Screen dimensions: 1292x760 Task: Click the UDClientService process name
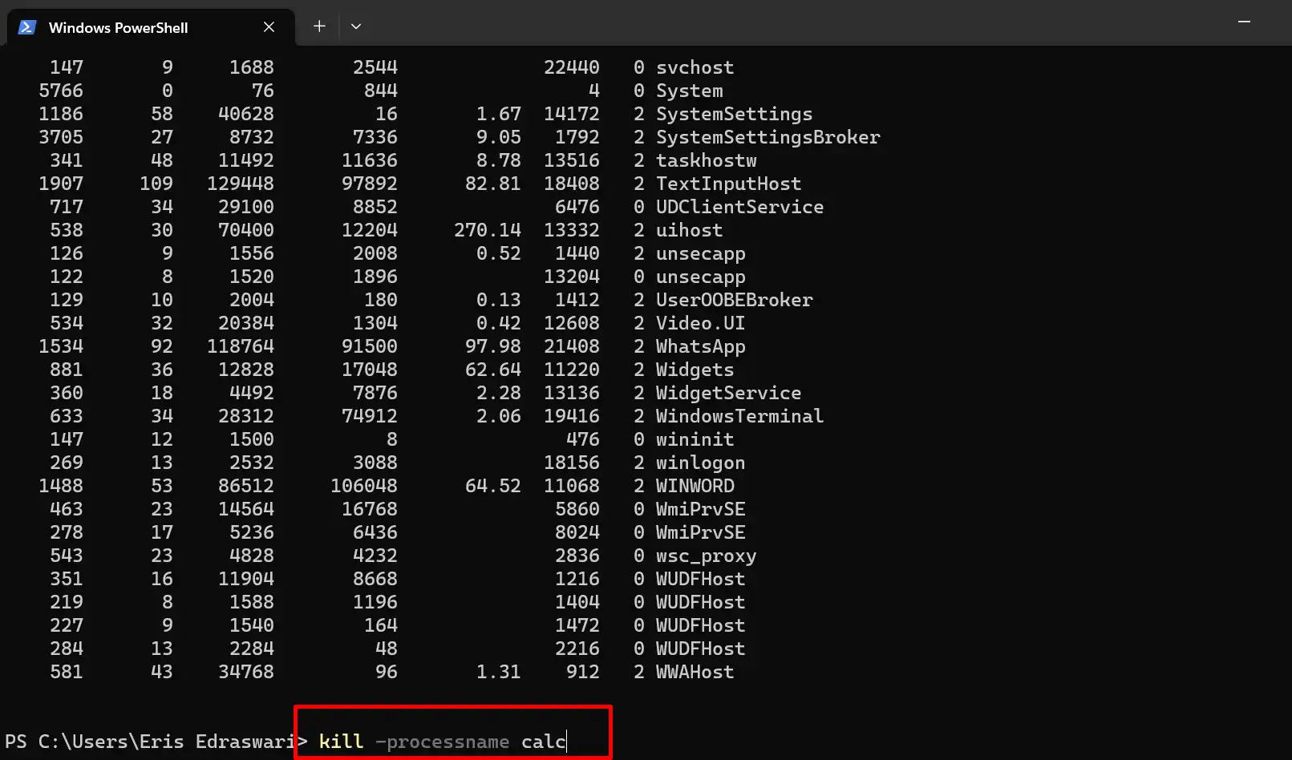click(739, 207)
